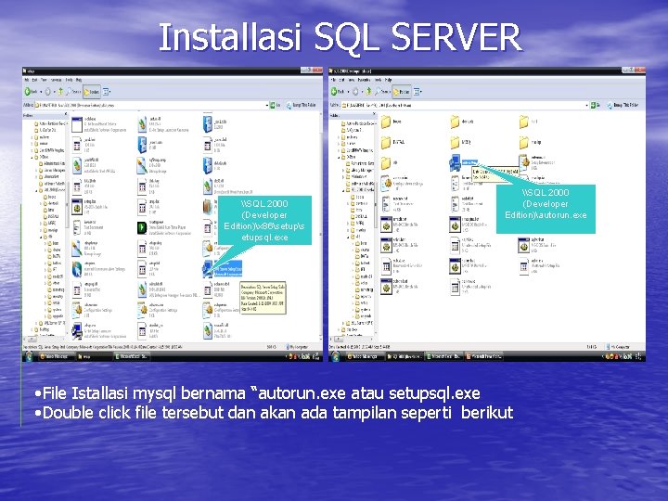Open View menu in the left Explorer window

click(x=44, y=80)
